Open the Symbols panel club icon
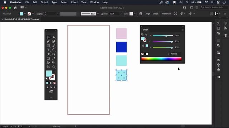This screenshot has width=229, height=128. click(x=219, y=70)
